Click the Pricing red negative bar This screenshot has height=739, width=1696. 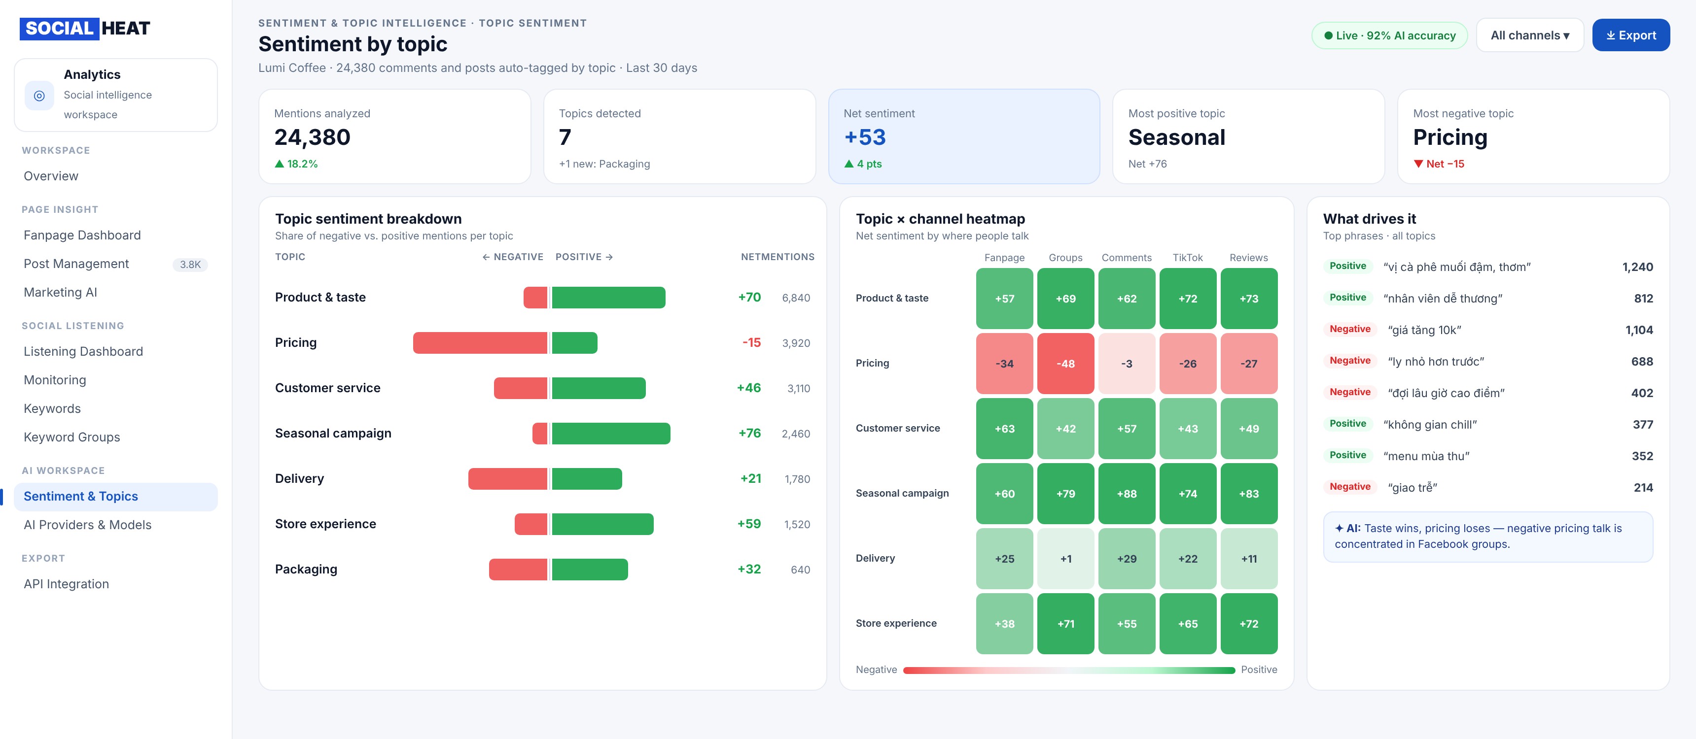[480, 343]
